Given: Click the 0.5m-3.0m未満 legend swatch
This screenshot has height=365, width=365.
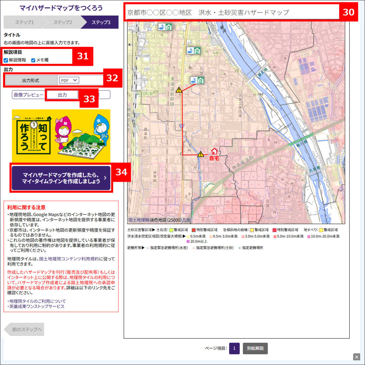Looking at the screenshot, I should [x=211, y=236].
